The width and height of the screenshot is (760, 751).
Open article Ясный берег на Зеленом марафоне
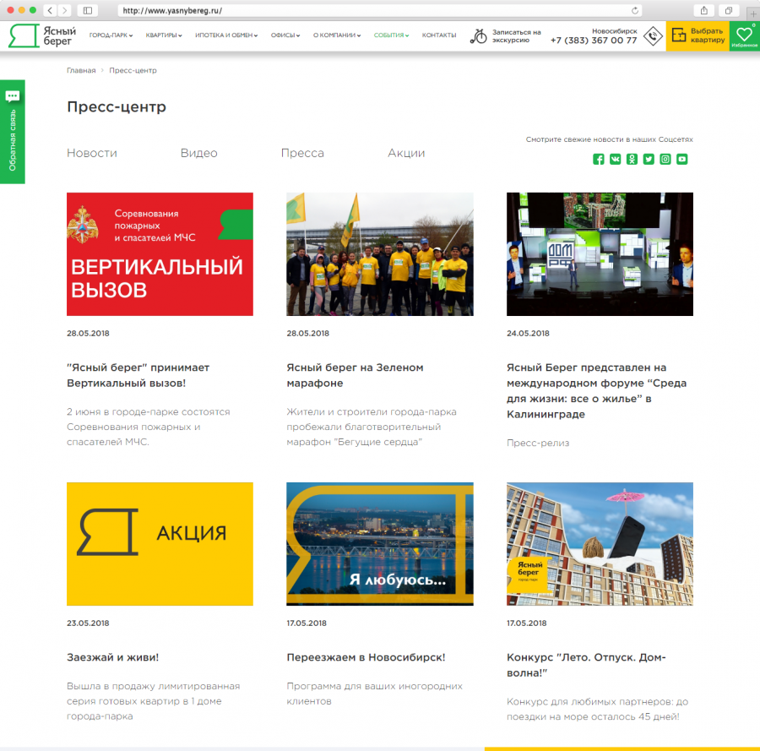(355, 375)
